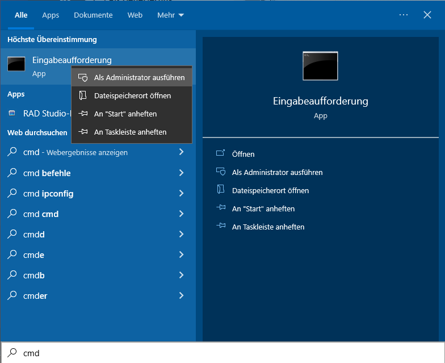Click 'Öffnen' in the details pane
Image resolution: width=445 pixels, height=363 pixels.
click(243, 154)
